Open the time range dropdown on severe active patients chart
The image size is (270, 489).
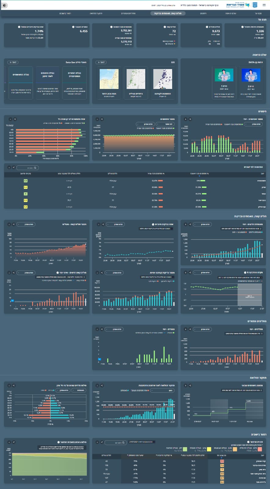[26, 224]
